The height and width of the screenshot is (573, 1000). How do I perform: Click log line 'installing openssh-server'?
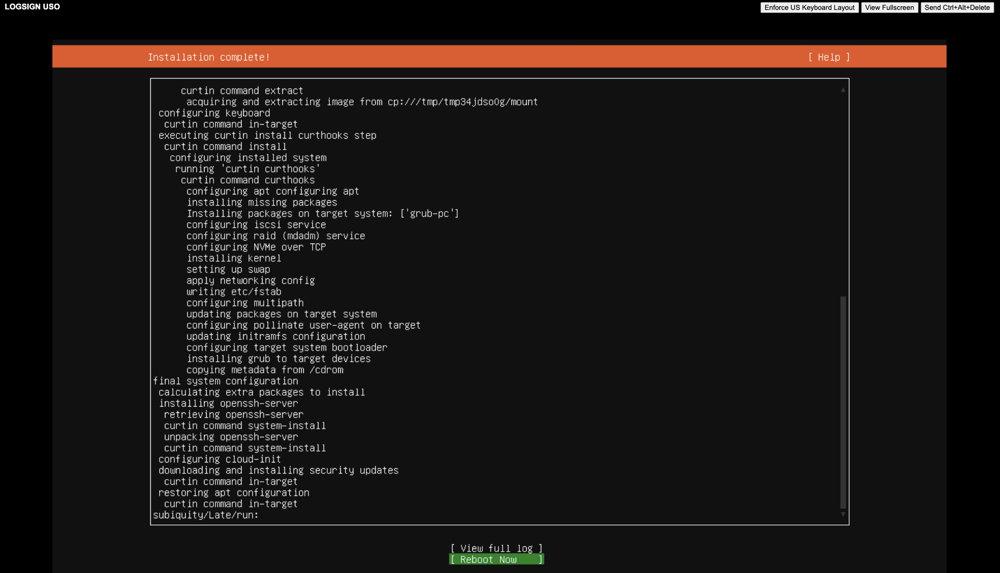(229, 404)
